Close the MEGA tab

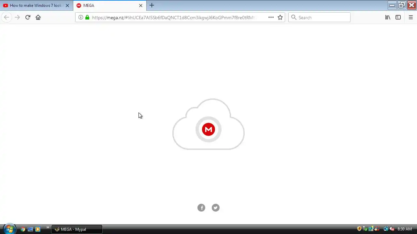(141, 6)
